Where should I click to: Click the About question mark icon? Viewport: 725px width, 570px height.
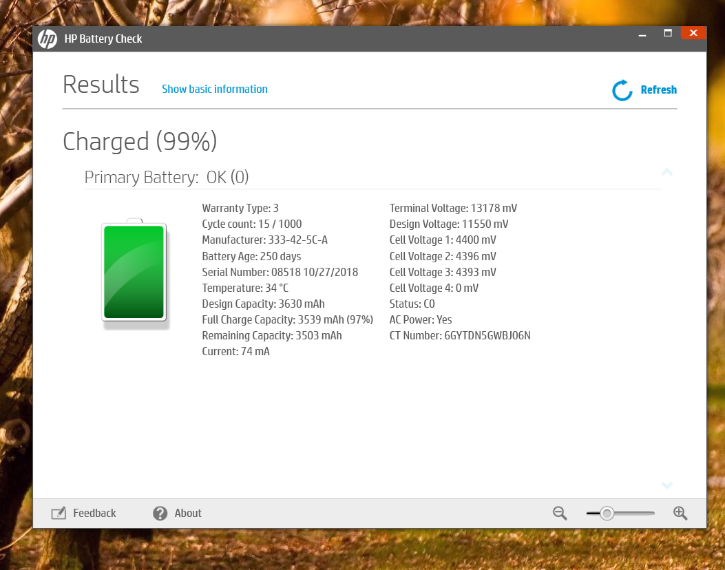pos(160,514)
